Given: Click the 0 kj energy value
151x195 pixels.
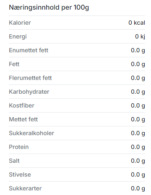Looking at the screenshot, I should click(x=140, y=37).
